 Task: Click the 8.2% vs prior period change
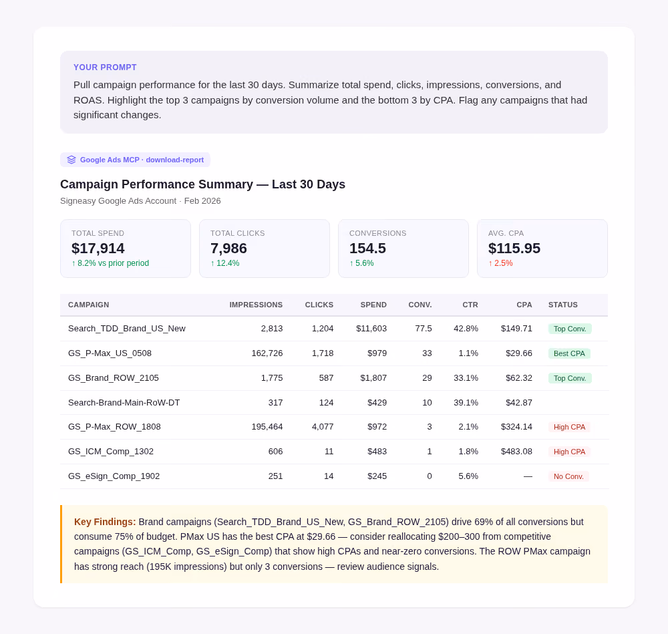click(110, 263)
